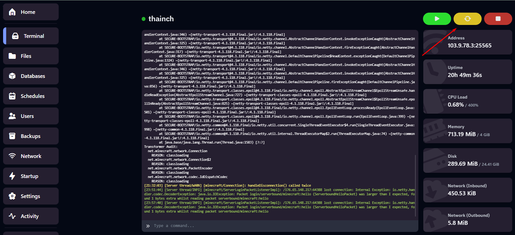This screenshot has height=235, width=515.
Task: Click the command input field
Action: click(278, 226)
